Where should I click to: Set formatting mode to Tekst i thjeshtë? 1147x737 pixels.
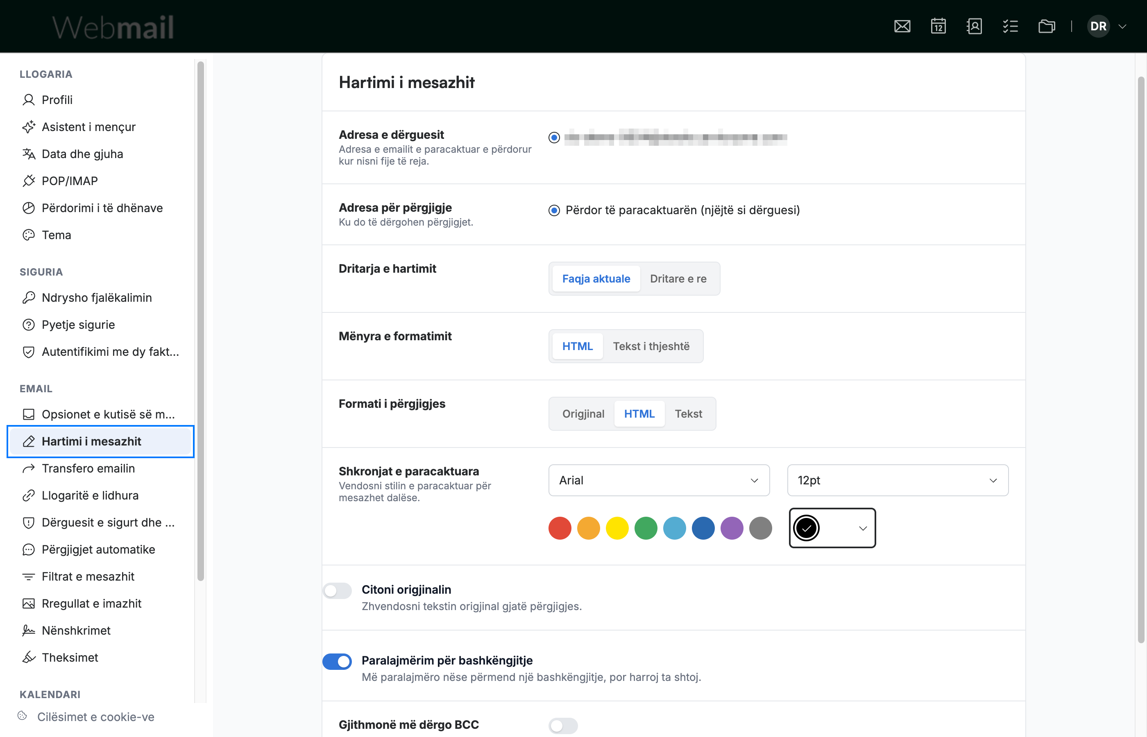[651, 346]
